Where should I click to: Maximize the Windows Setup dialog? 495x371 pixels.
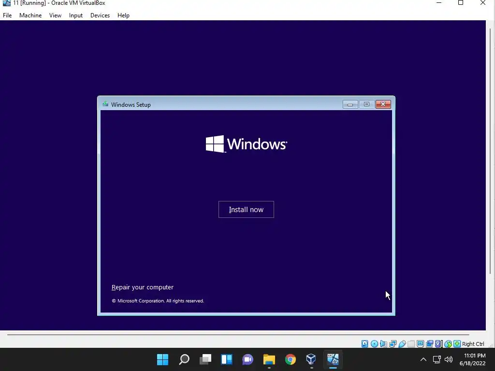366,104
